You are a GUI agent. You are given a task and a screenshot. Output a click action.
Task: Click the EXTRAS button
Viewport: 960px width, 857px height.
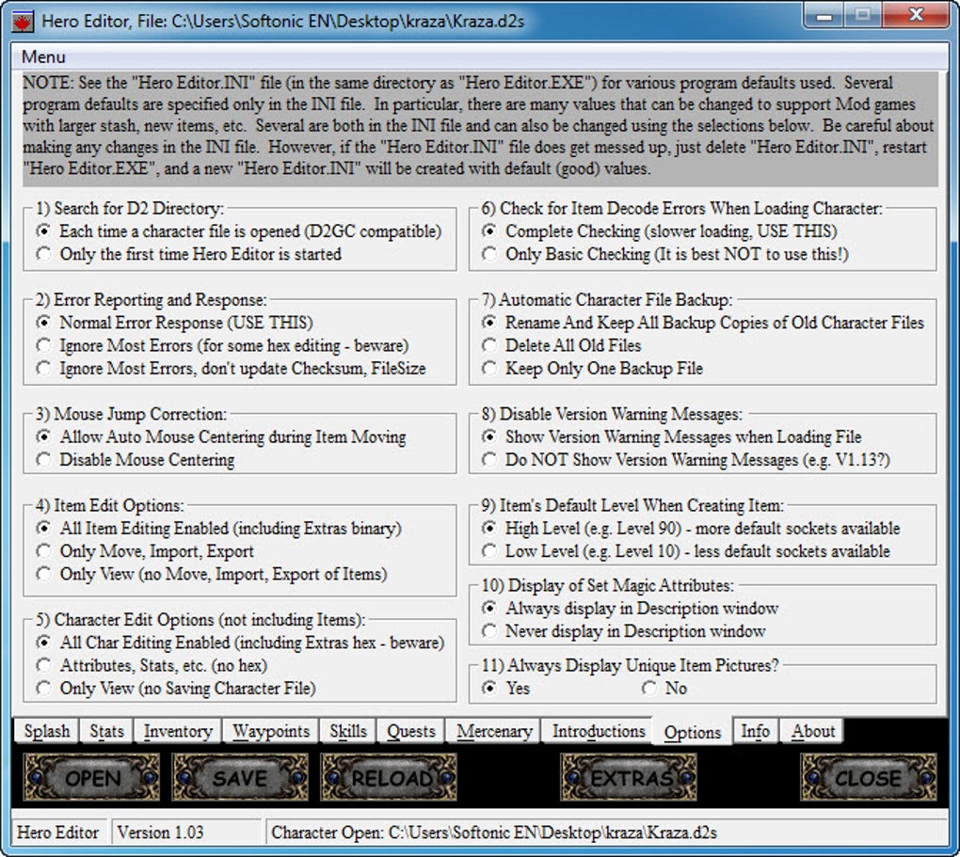pyautogui.click(x=629, y=778)
